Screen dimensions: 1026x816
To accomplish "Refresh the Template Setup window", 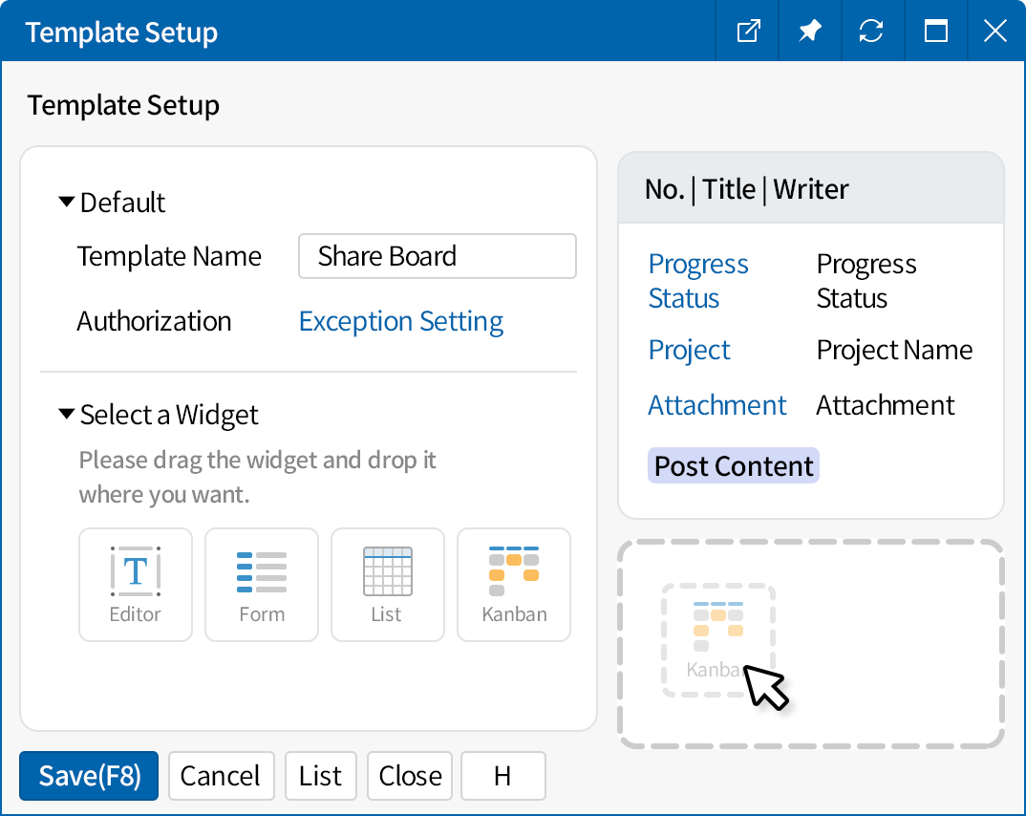I will (x=872, y=31).
